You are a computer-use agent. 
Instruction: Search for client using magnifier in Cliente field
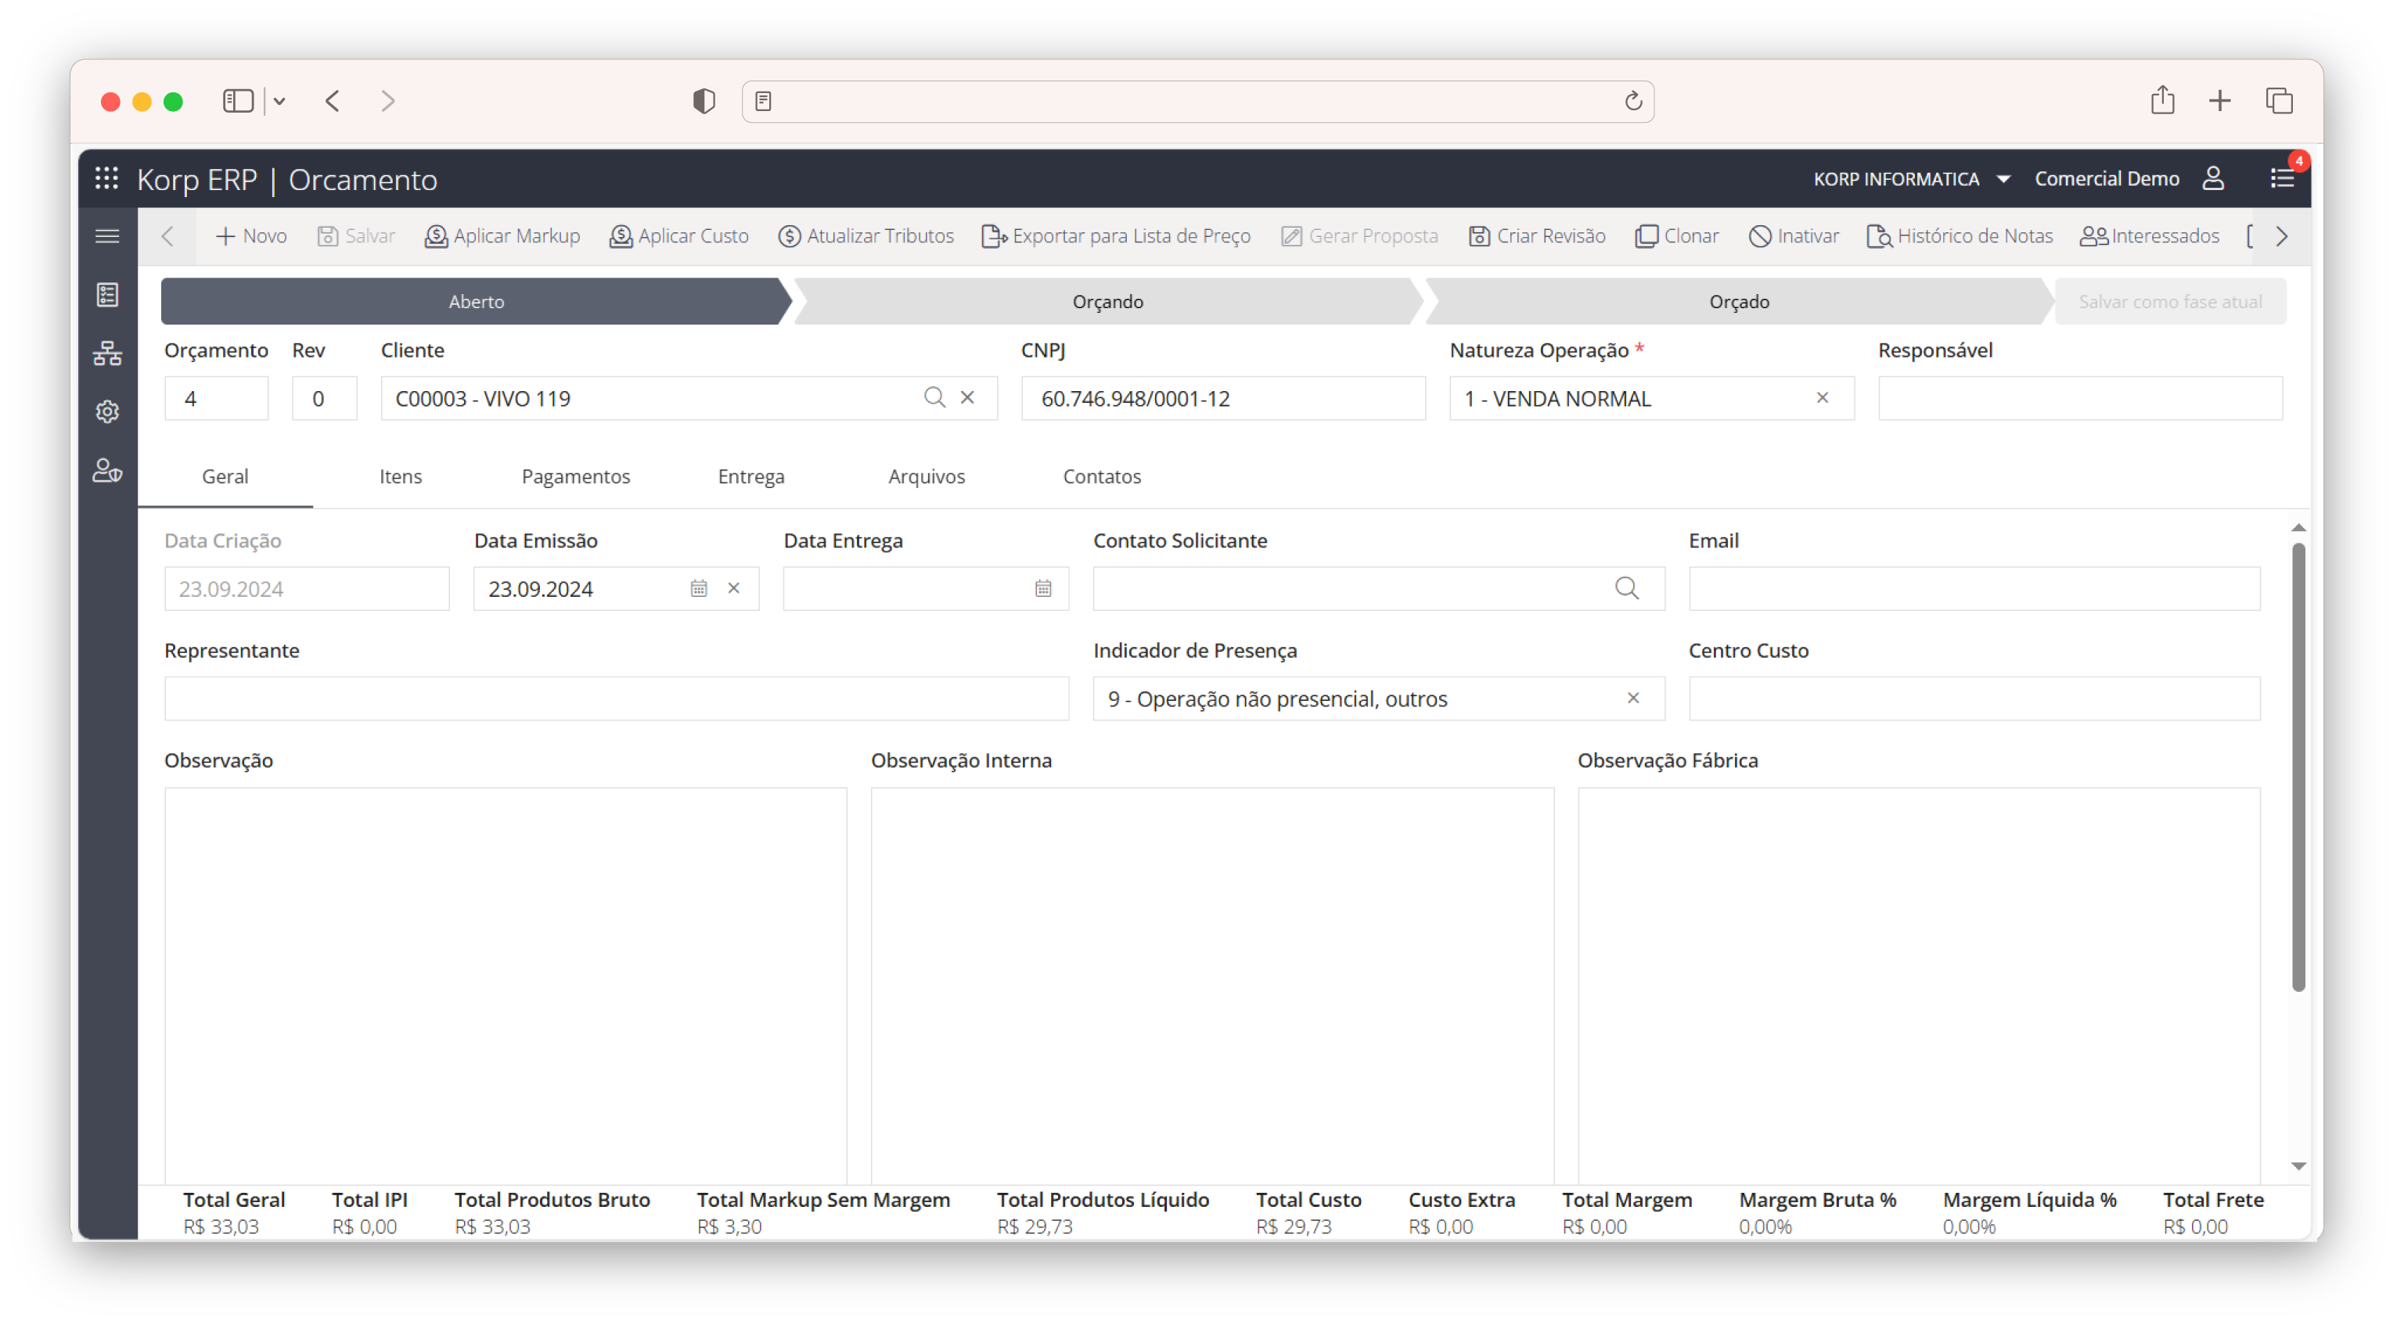coord(934,398)
